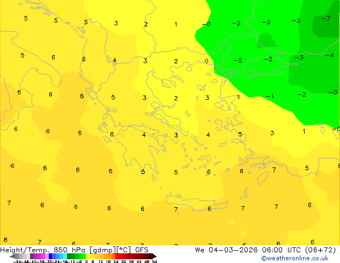Click the bright red legend swatch at 24
Viewport: 340px width, 263px height.
pyautogui.click(x=117, y=256)
